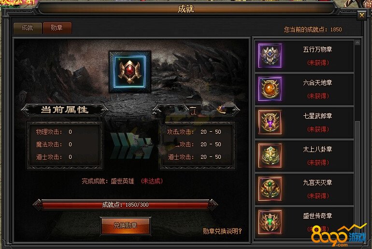Select the 太上八卦章 medal icon
Viewport: 372px width, 249px height.
[270, 155]
